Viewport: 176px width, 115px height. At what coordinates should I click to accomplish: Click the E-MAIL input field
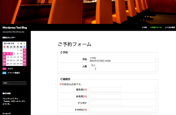121,110
